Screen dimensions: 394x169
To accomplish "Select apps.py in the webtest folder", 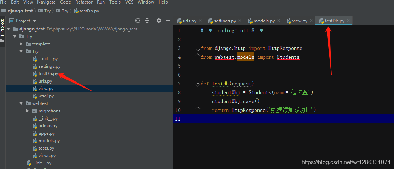I will point(47,133).
